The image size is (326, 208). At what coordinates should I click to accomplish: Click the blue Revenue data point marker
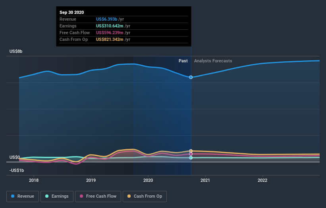(x=191, y=77)
